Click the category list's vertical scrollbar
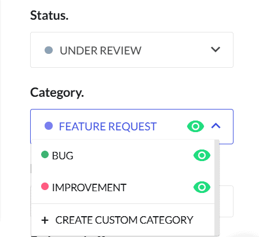 (x=217, y=187)
